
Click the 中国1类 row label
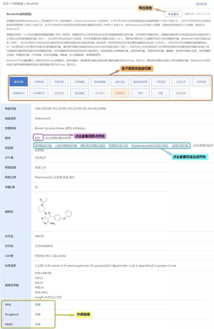(x=10, y=187)
